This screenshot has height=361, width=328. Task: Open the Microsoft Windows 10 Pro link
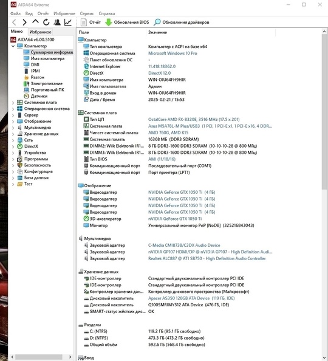point(173,53)
